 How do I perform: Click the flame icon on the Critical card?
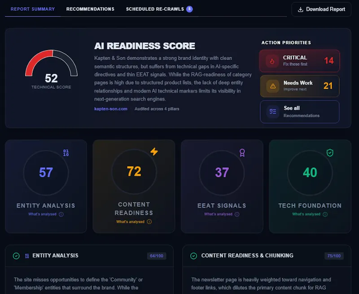pyautogui.click(x=272, y=61)
